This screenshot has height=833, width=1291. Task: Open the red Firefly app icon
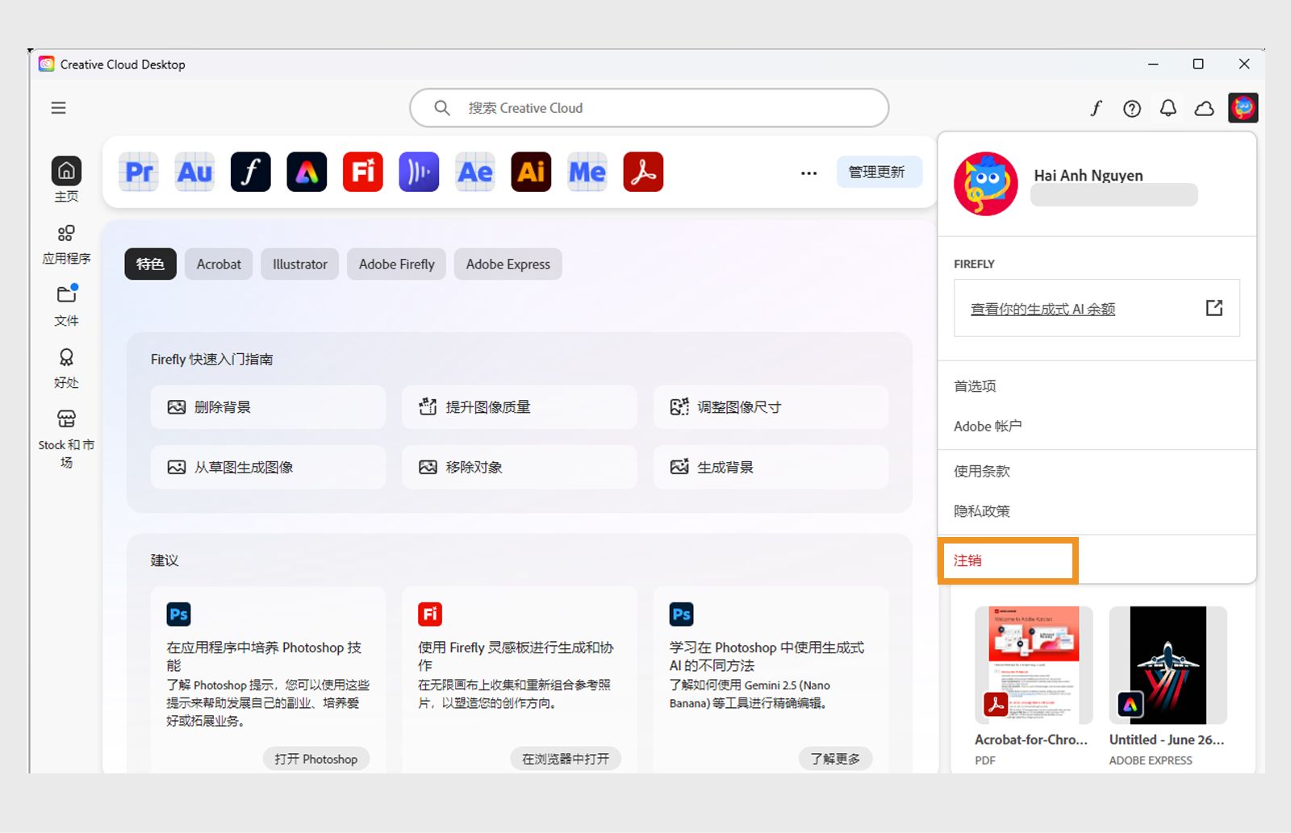[363, 172]
